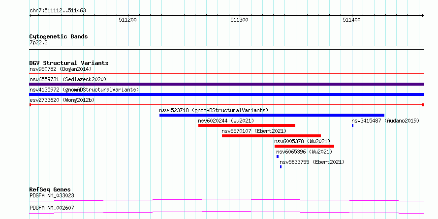
Task: Click the chr7:511112..511463 coordinate label
Action: pos(58,11)
